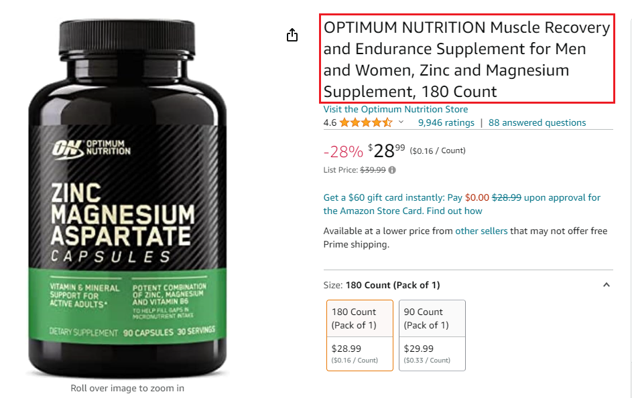
Task: Open the list price info icon
Action: pyautogui.click(x=392, y=170)
